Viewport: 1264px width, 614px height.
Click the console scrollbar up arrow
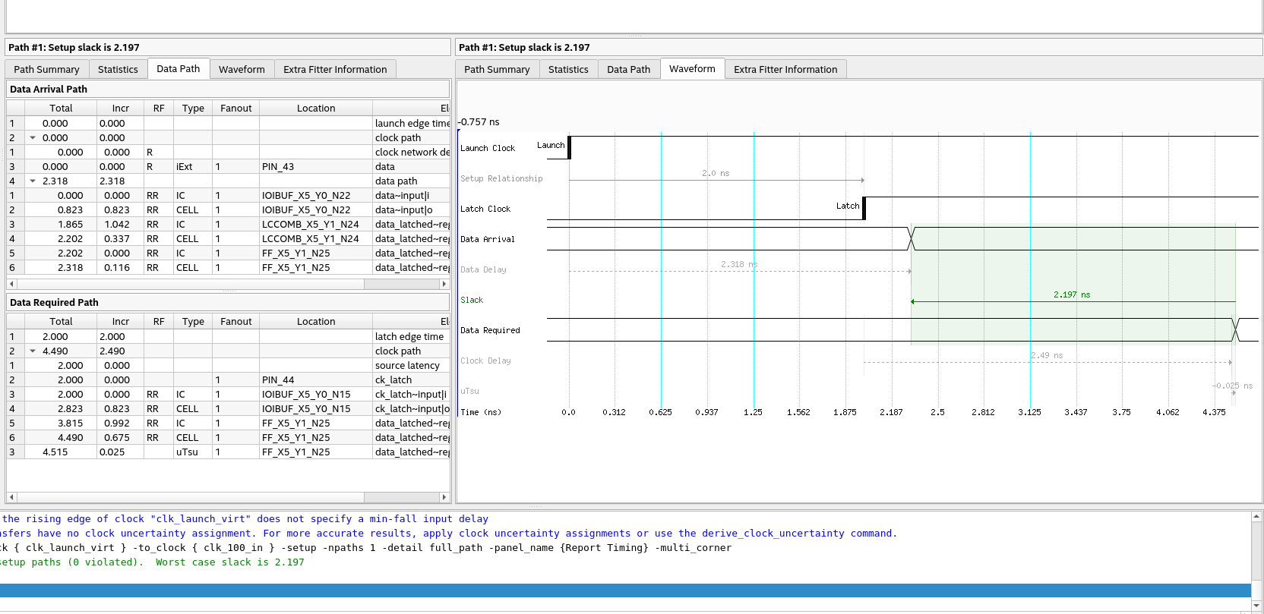1257,517
